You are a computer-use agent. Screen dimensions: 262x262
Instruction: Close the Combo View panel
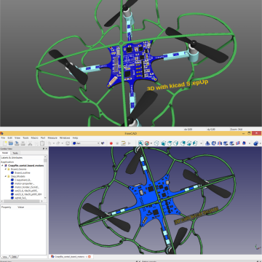tap(47, 148)
